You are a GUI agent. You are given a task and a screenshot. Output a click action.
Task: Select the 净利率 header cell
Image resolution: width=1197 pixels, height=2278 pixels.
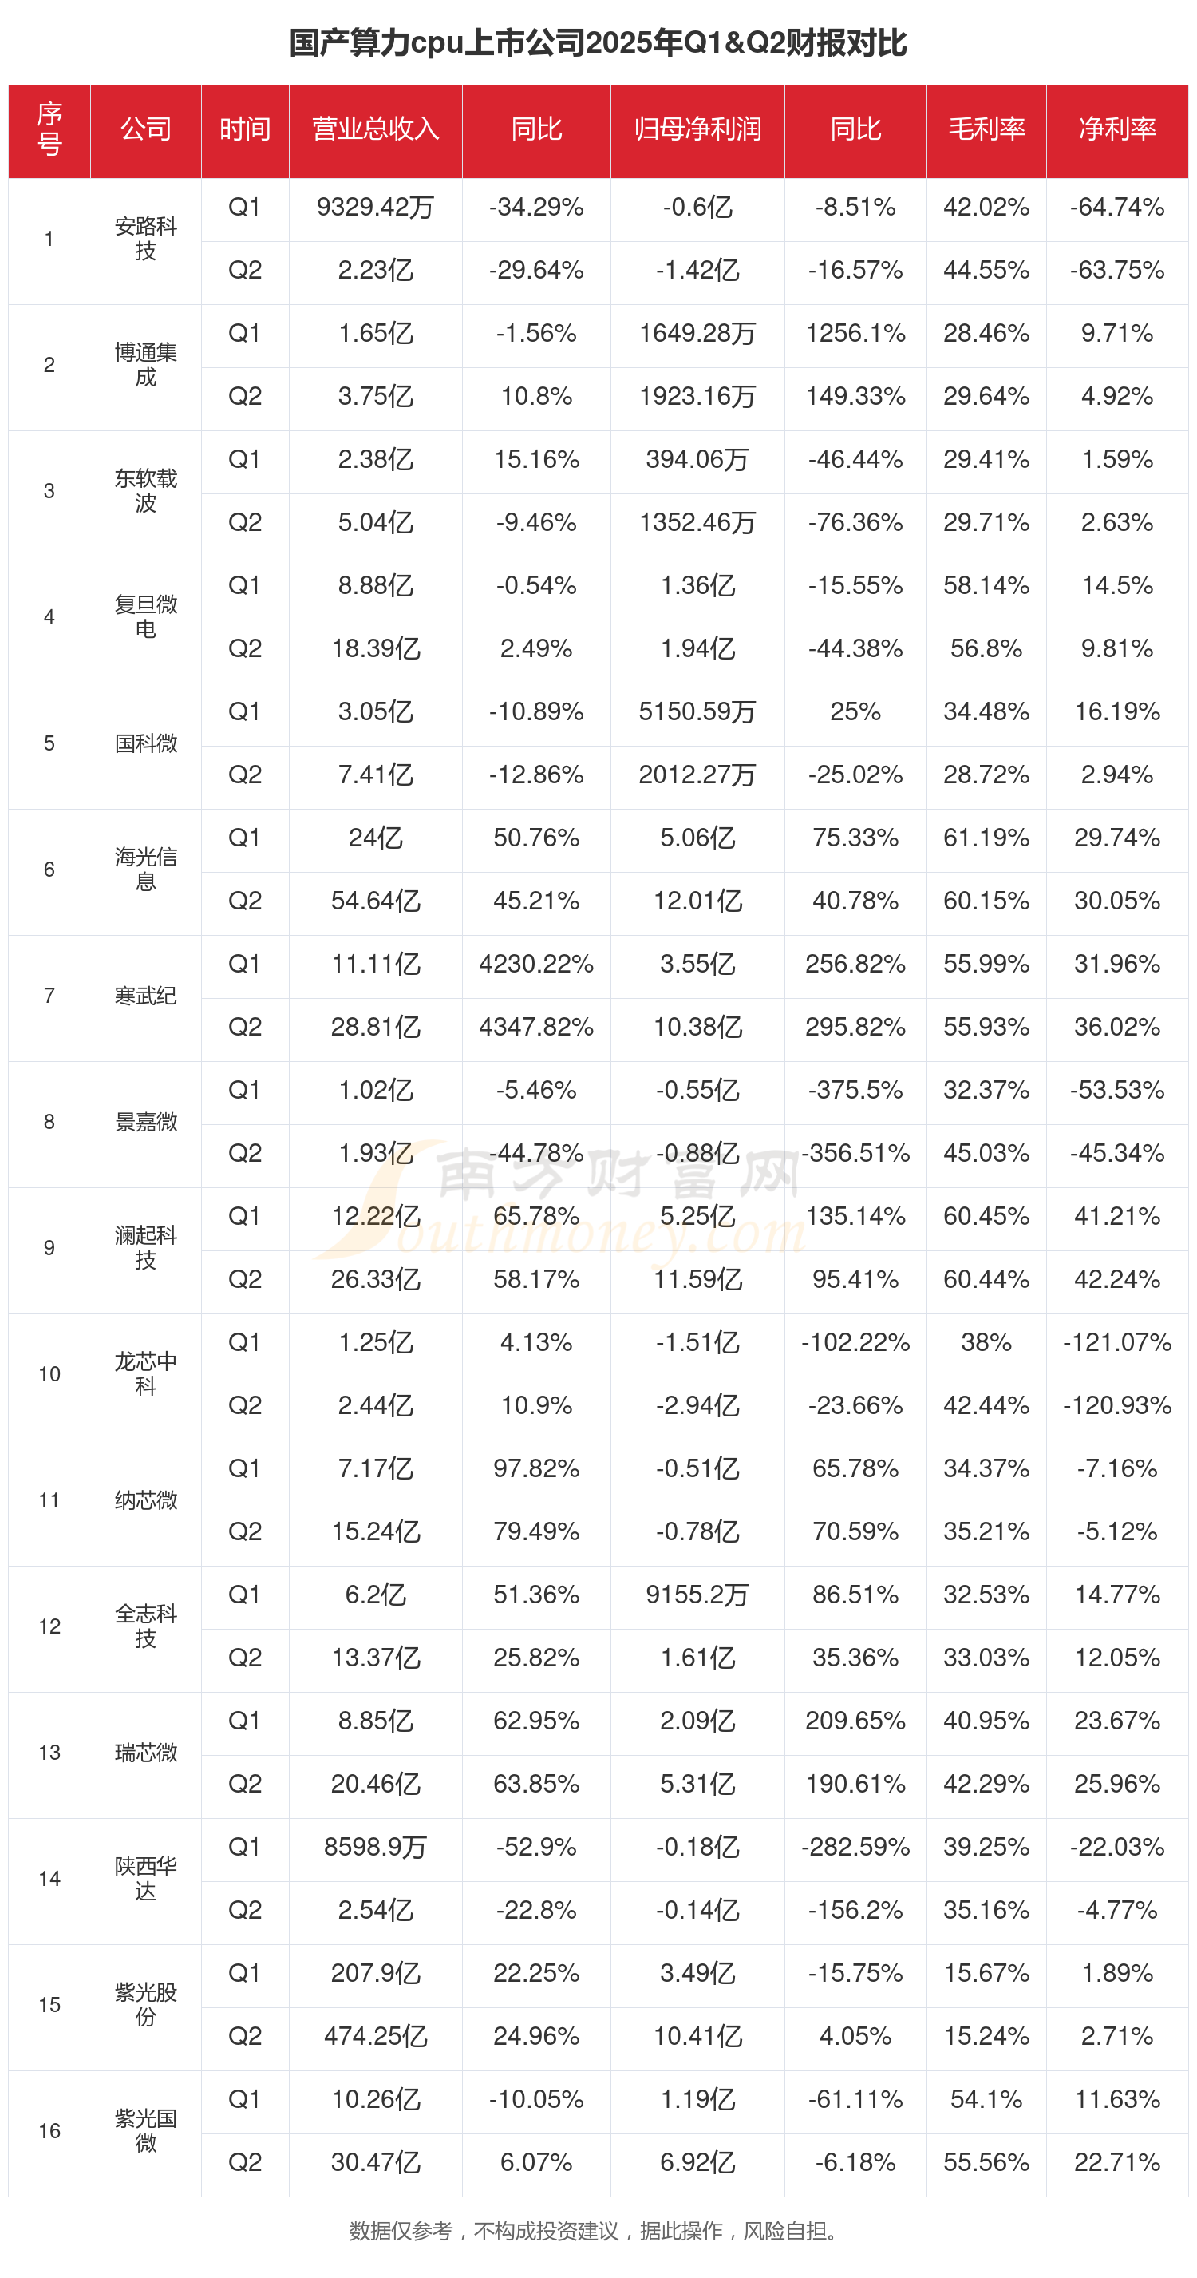point(1116,130)
